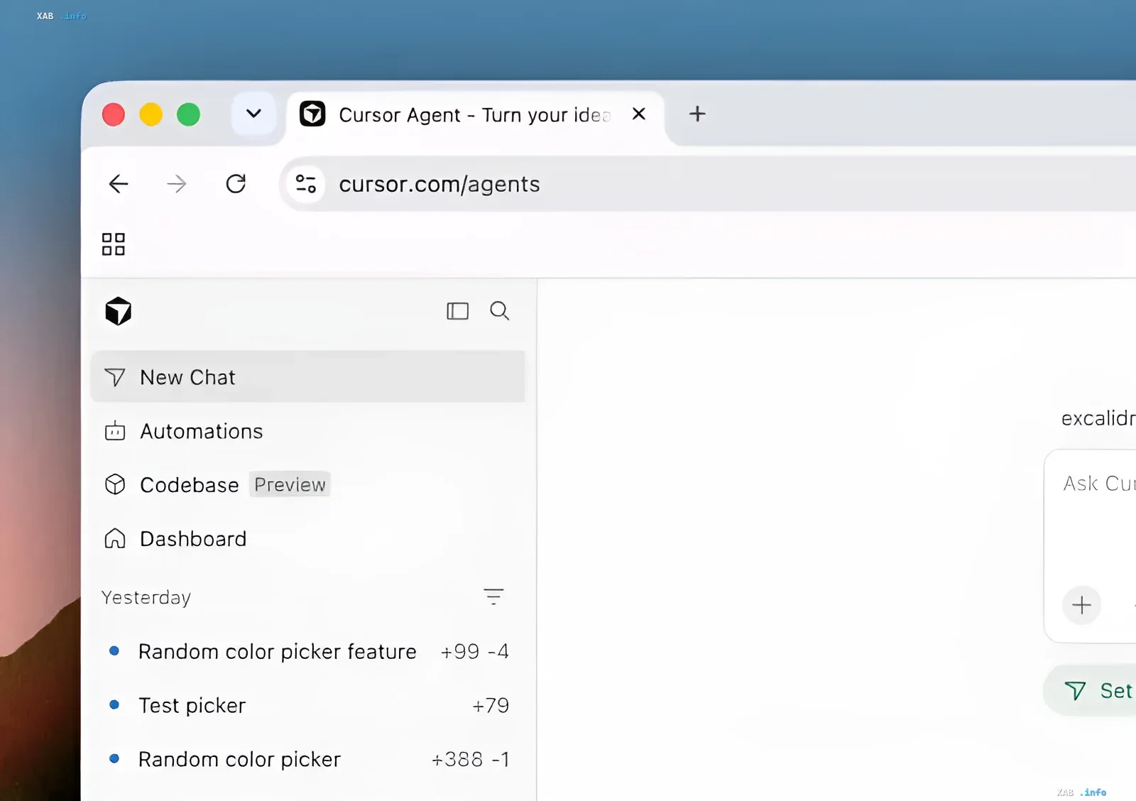Open Test picker chat
The image size is (1136, 801).
click(x=308, y=705)
